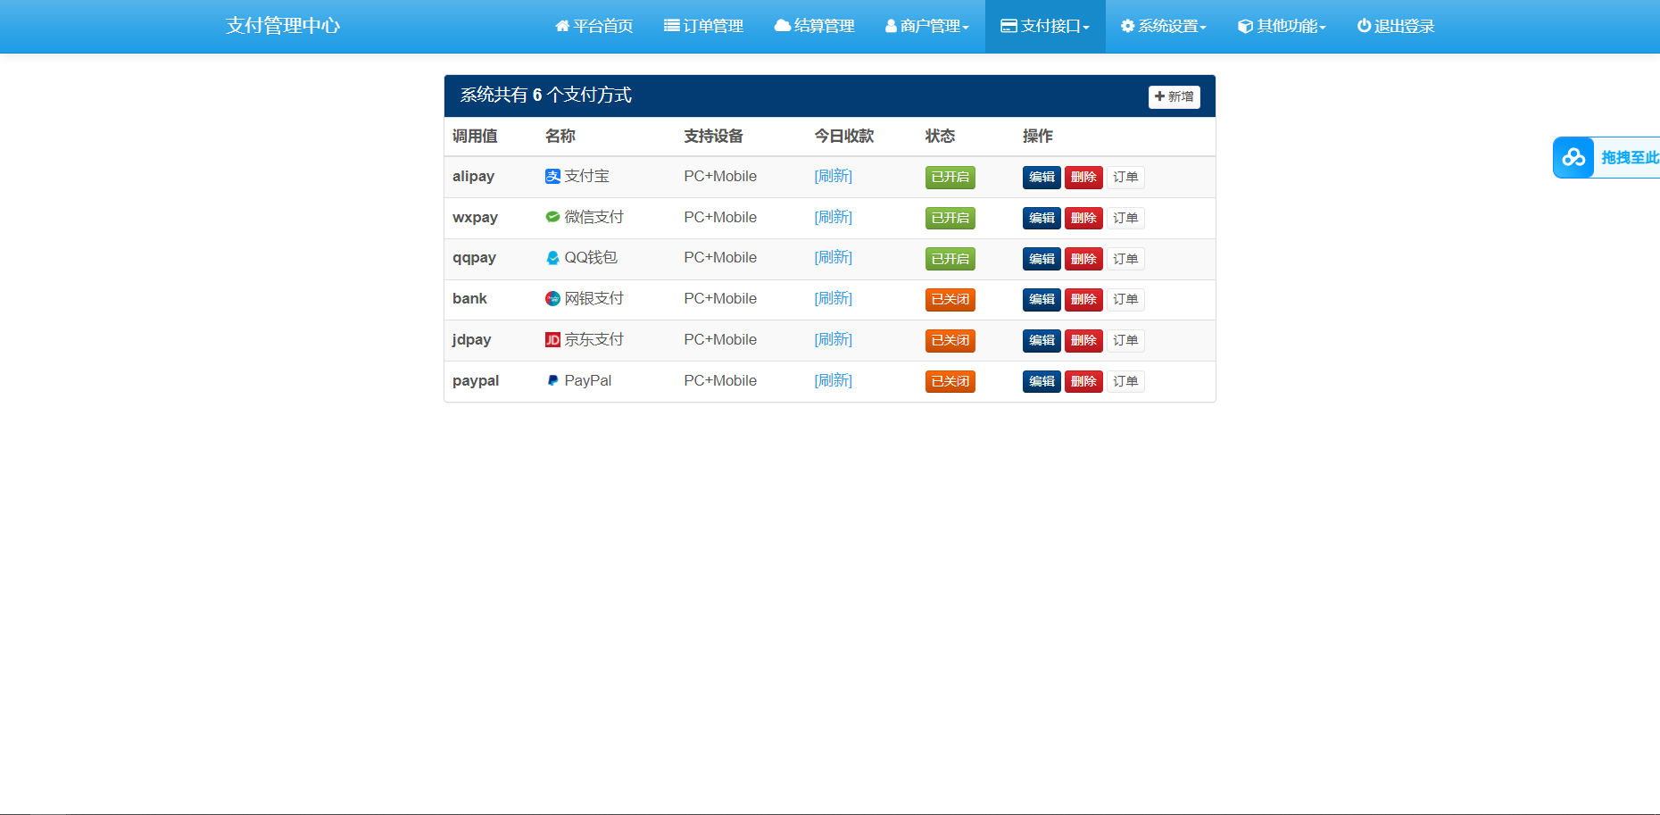Click the qqpay call value cell
Image resolution: width=1660 pixels, height=815 pixels.
tap(474, 258)
